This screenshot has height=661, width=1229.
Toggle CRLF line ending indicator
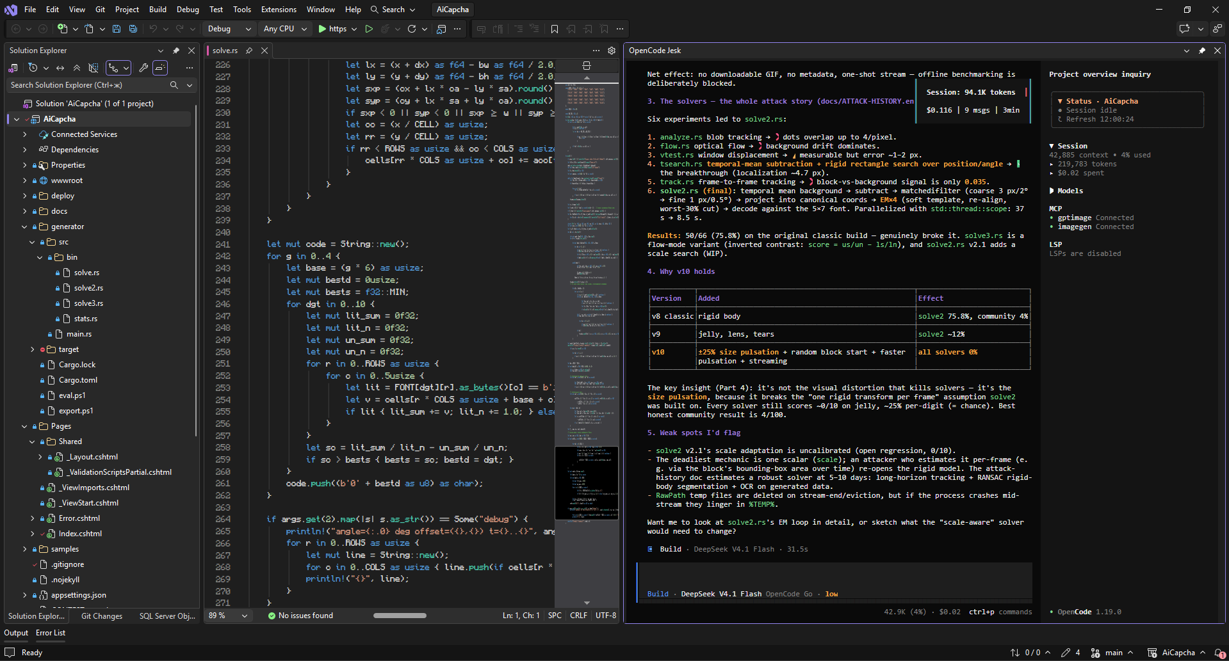pos(578,616)
